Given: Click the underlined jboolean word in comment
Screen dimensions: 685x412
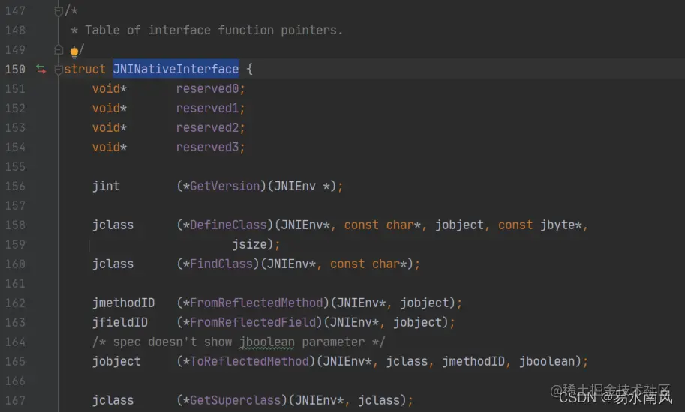Looking at the screenshot, I should click(266, 342).
